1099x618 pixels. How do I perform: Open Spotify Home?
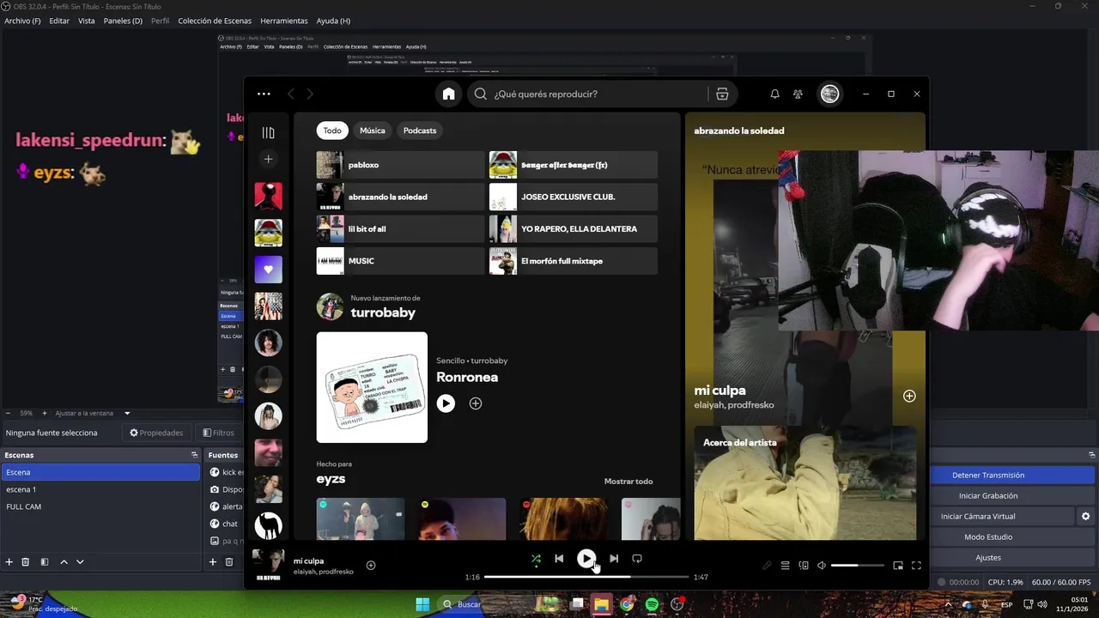click(x=448, y=94)
